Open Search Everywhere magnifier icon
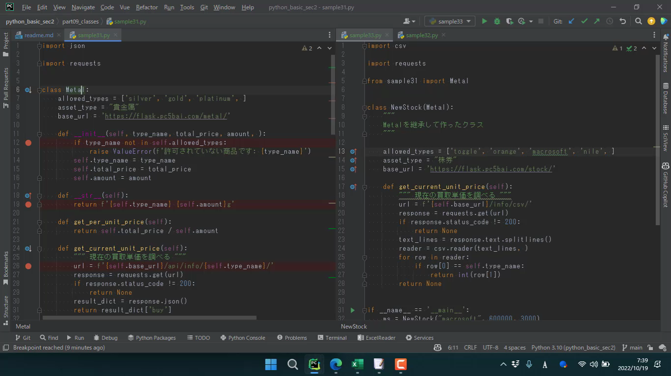The width and height of the screenshot is (671, 376). click(638, 21)
